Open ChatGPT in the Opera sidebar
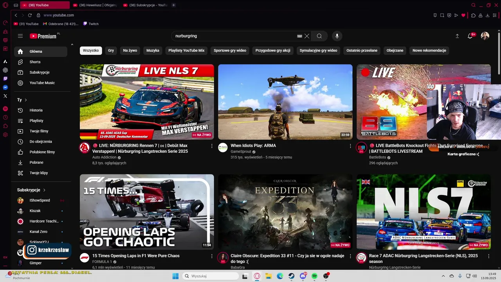Image resolution: width=501 pixels, height=282 pixels. [x=5, y=70]
